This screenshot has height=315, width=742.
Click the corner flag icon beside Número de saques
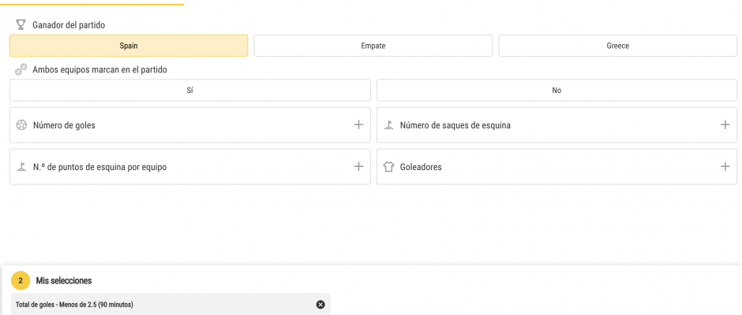pyautogui.click(x=388, y=125)
